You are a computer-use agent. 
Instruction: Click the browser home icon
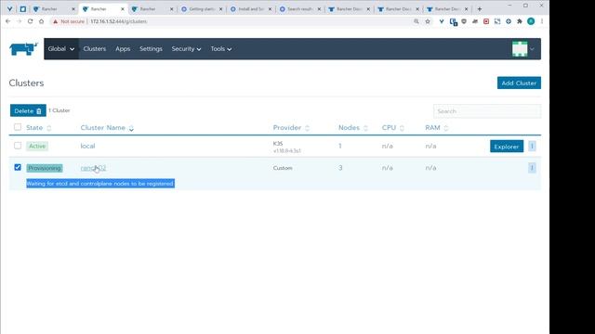click(41, 21)
